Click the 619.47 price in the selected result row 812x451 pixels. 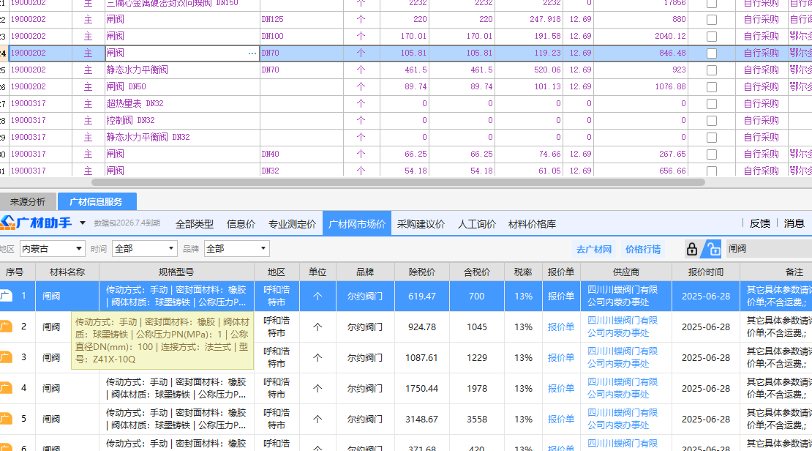421,296
